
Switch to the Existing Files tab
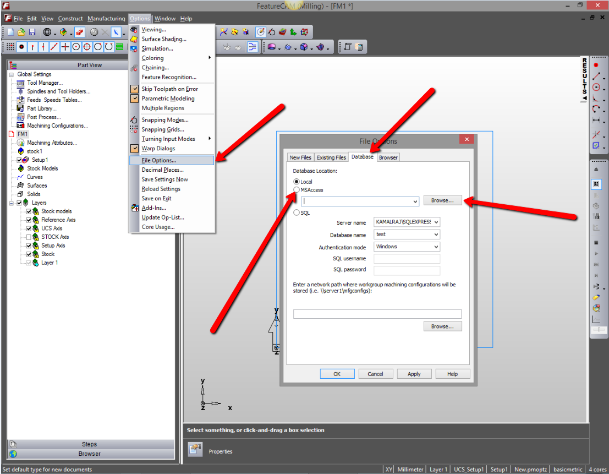point(331,157)
